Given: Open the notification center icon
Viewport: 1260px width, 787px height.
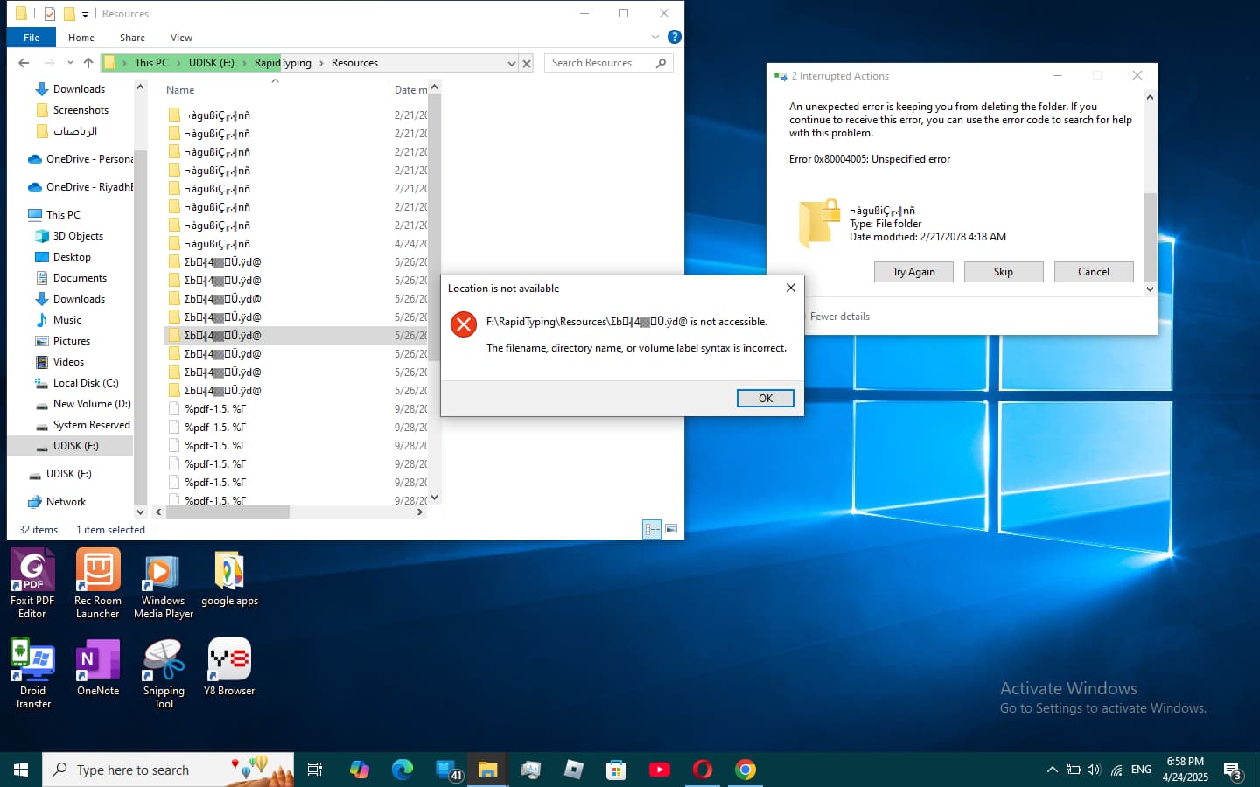Looking at the screenshot, I should [1233, 770].
